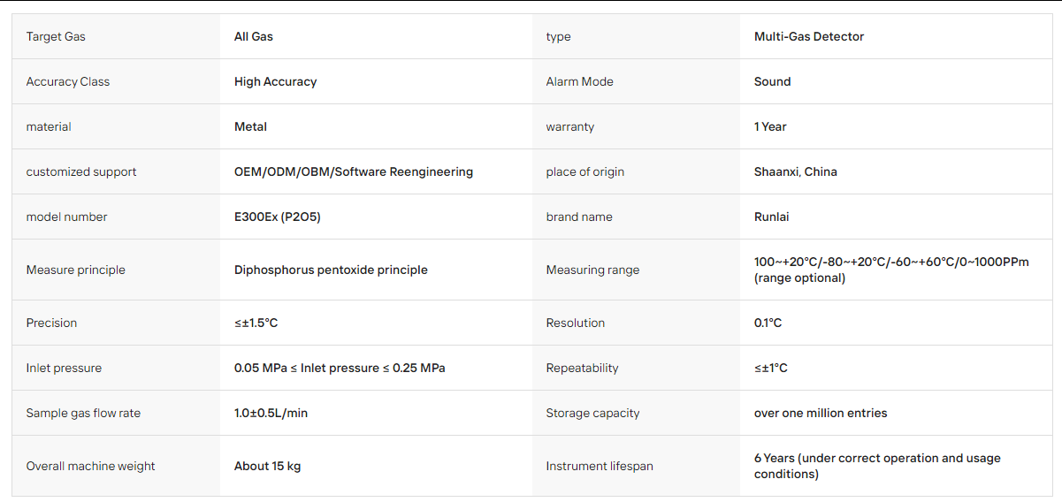The image size is (1062, 502).
Task: Select the 'Measure principle' label
Action: point(76,270)
